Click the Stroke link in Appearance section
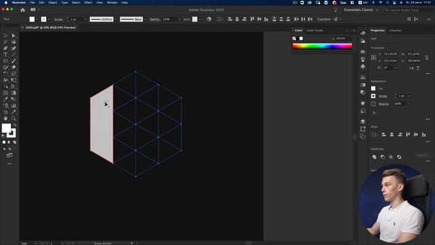This screenshot has width=435, height=245. (x=383, y=96)
